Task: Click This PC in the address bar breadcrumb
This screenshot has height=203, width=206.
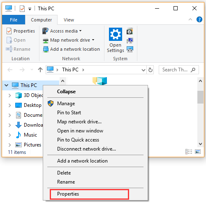Action: coord(70,70)
